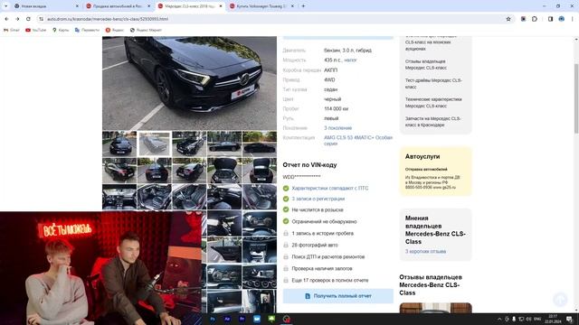Switch to 'Продажа автомобилей' tab
Viewport: 579px width, 325px height.
click(119, 6)
